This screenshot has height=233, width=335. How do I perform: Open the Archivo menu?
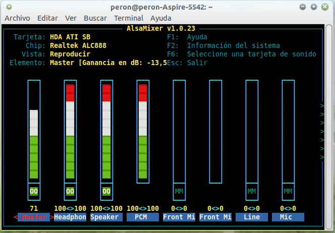click(x=17, y=18)
